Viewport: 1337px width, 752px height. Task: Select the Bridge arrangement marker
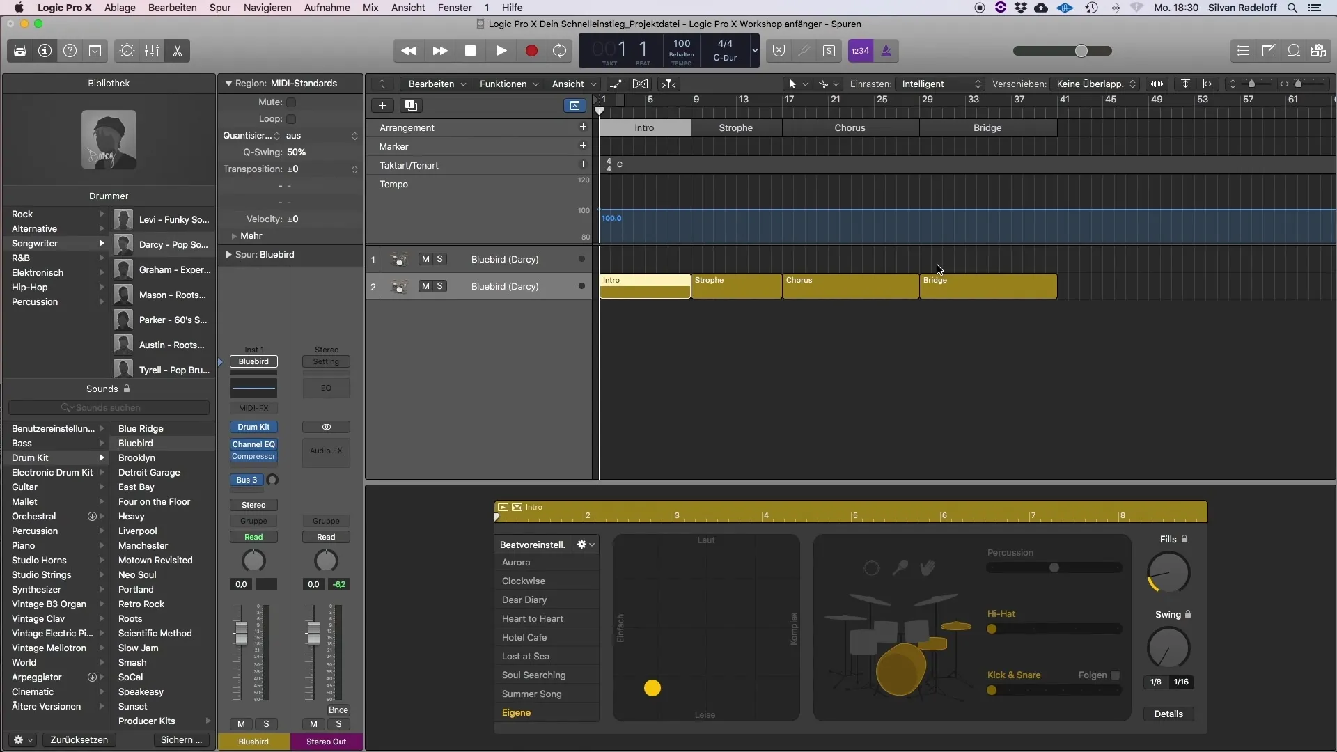tap(987, 127)
